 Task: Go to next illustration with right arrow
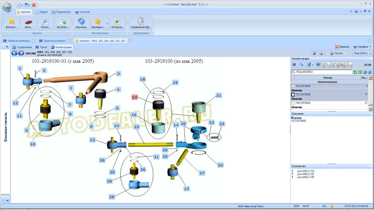coord(21,53)
